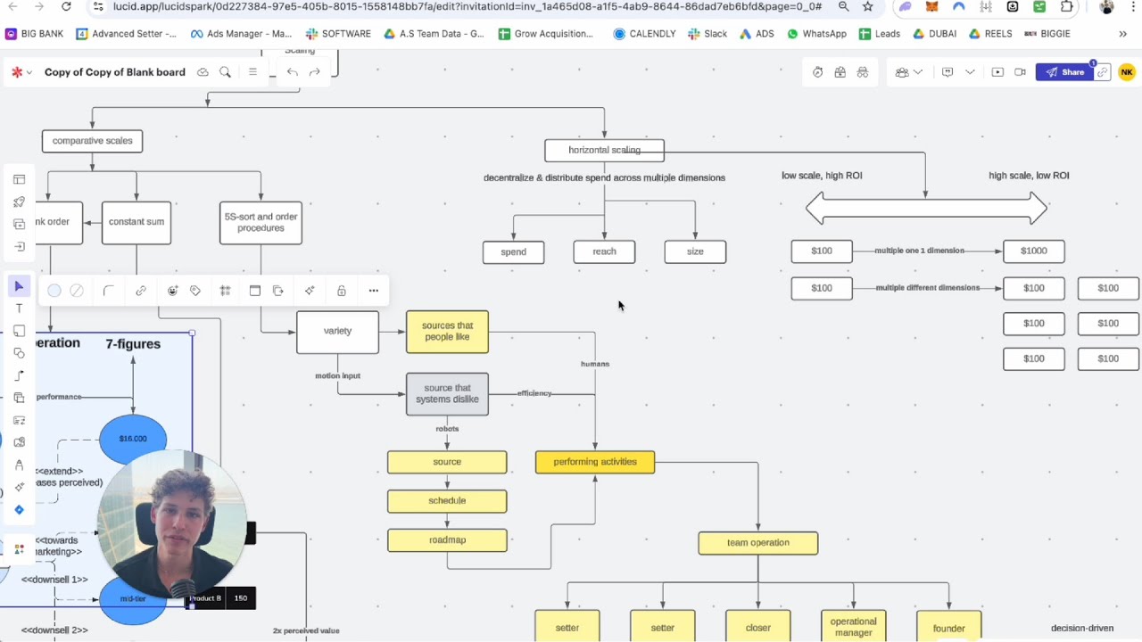Convert selection to a frame
Image resolution: width=1142 pixels, height=642 pixels.
click(x=255, y=291)
